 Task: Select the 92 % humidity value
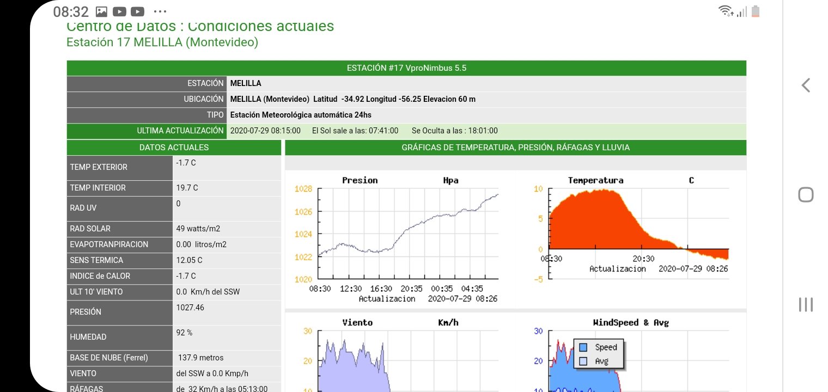[x=184, y=333]
